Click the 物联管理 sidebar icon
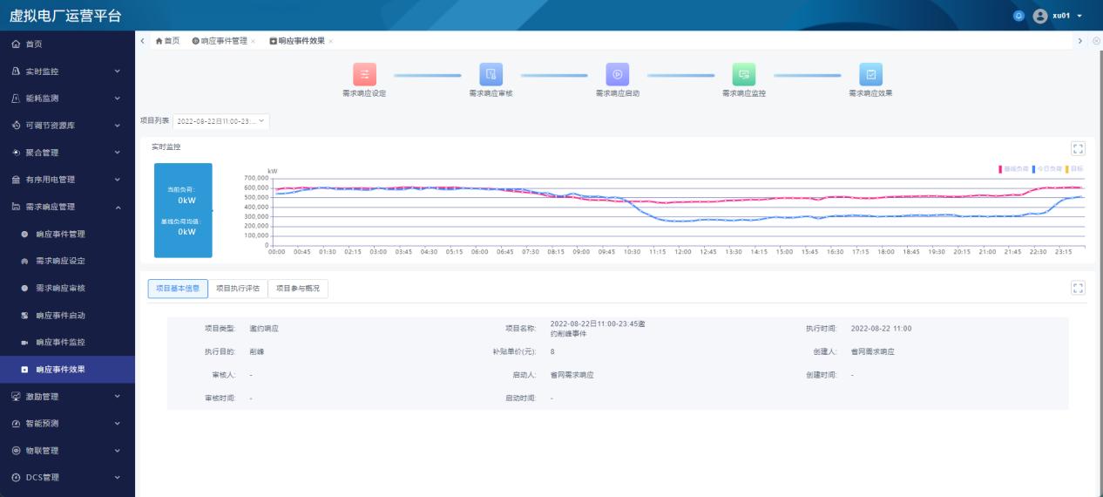Screen dimensions: 1103x497 15,451
